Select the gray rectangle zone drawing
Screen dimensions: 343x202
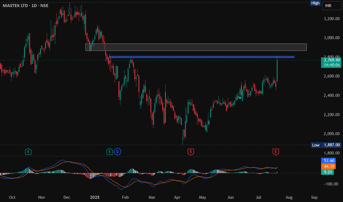coord(196,47)
